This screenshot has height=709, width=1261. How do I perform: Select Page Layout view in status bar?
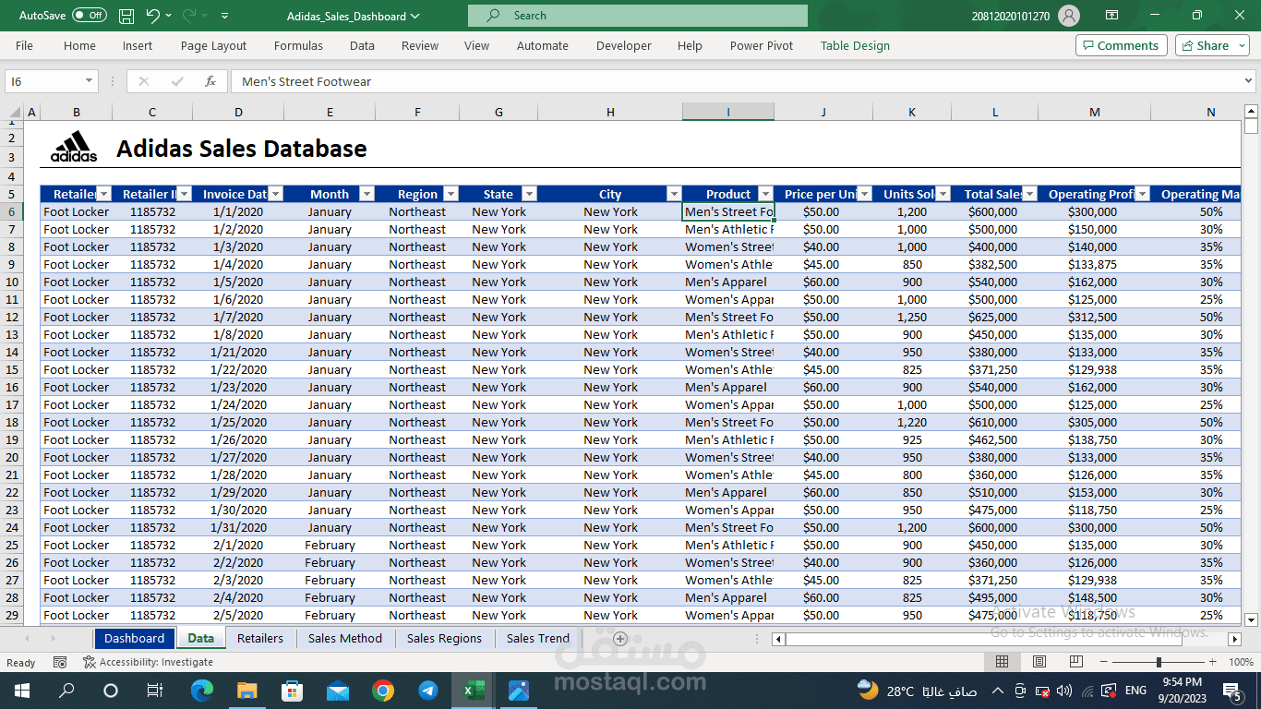1039,662
